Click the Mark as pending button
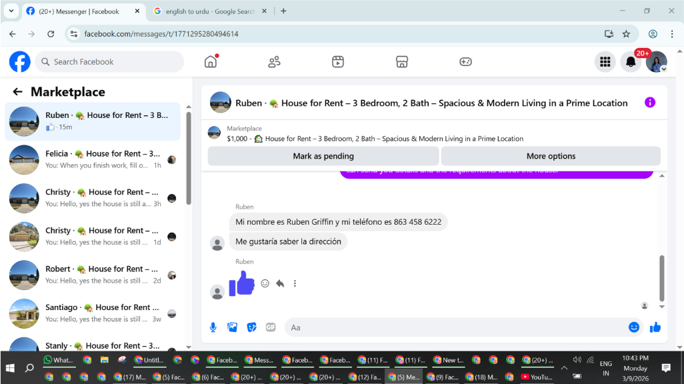The image size is (684, 384). pos(323,156)
